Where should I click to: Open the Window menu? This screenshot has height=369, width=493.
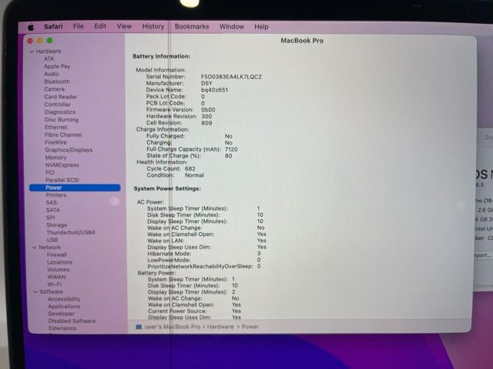click(232, 27)
